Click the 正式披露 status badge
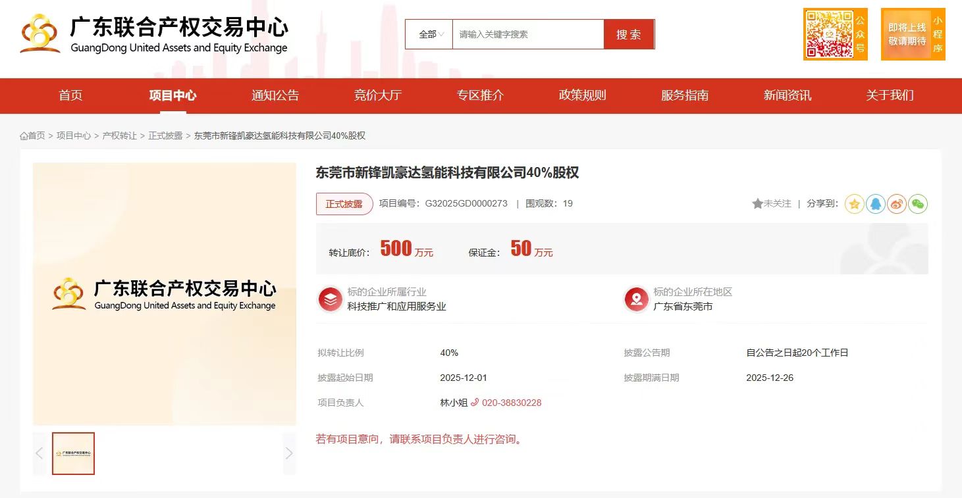This screenshot has height=498, width=962. 344,204
